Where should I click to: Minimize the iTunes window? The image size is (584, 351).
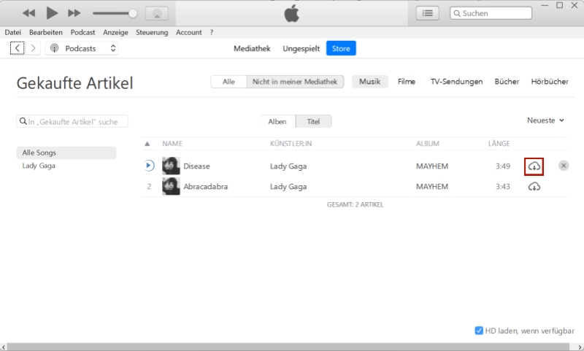click(x=545, y=5)
